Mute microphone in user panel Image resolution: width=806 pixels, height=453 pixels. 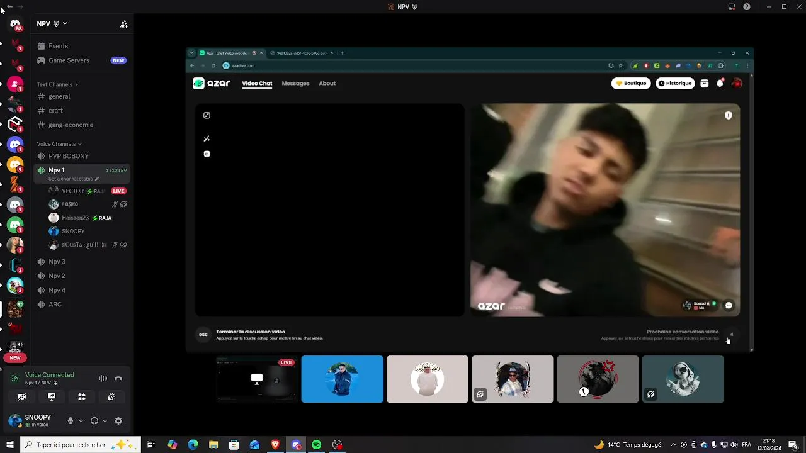(71, 421)
